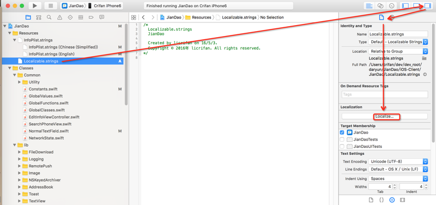Open the Location Relative to Group dropdown
The height and width of the screenshot is (205, 436).
click(398, 51)
